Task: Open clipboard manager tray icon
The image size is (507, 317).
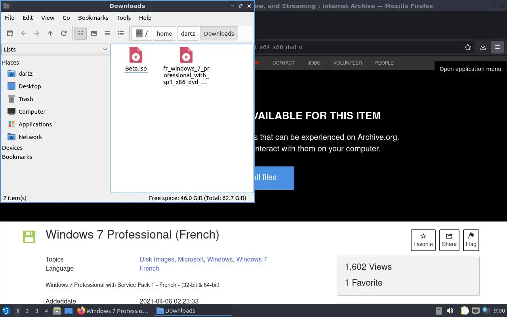Action: pos(465,311)
